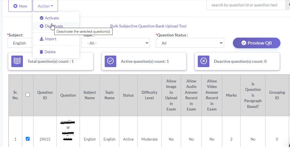
Task: Click the Subject Name column header
Action: pyautogui.click(x=90, y=95)
